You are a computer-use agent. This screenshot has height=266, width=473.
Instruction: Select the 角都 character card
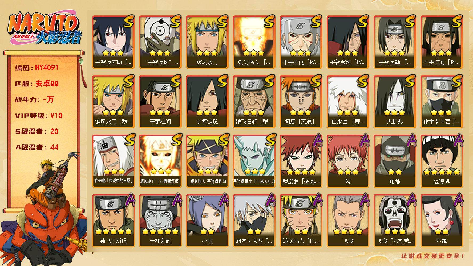[395, 161]
